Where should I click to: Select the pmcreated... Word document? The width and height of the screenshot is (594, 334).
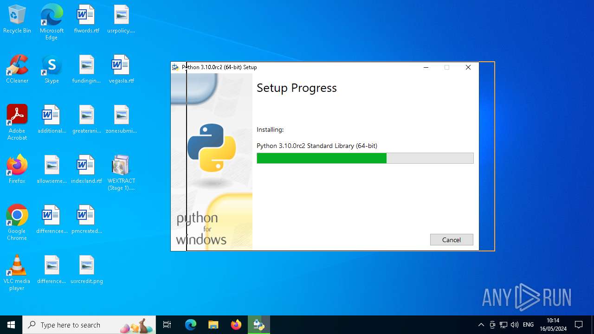point(86,220)
